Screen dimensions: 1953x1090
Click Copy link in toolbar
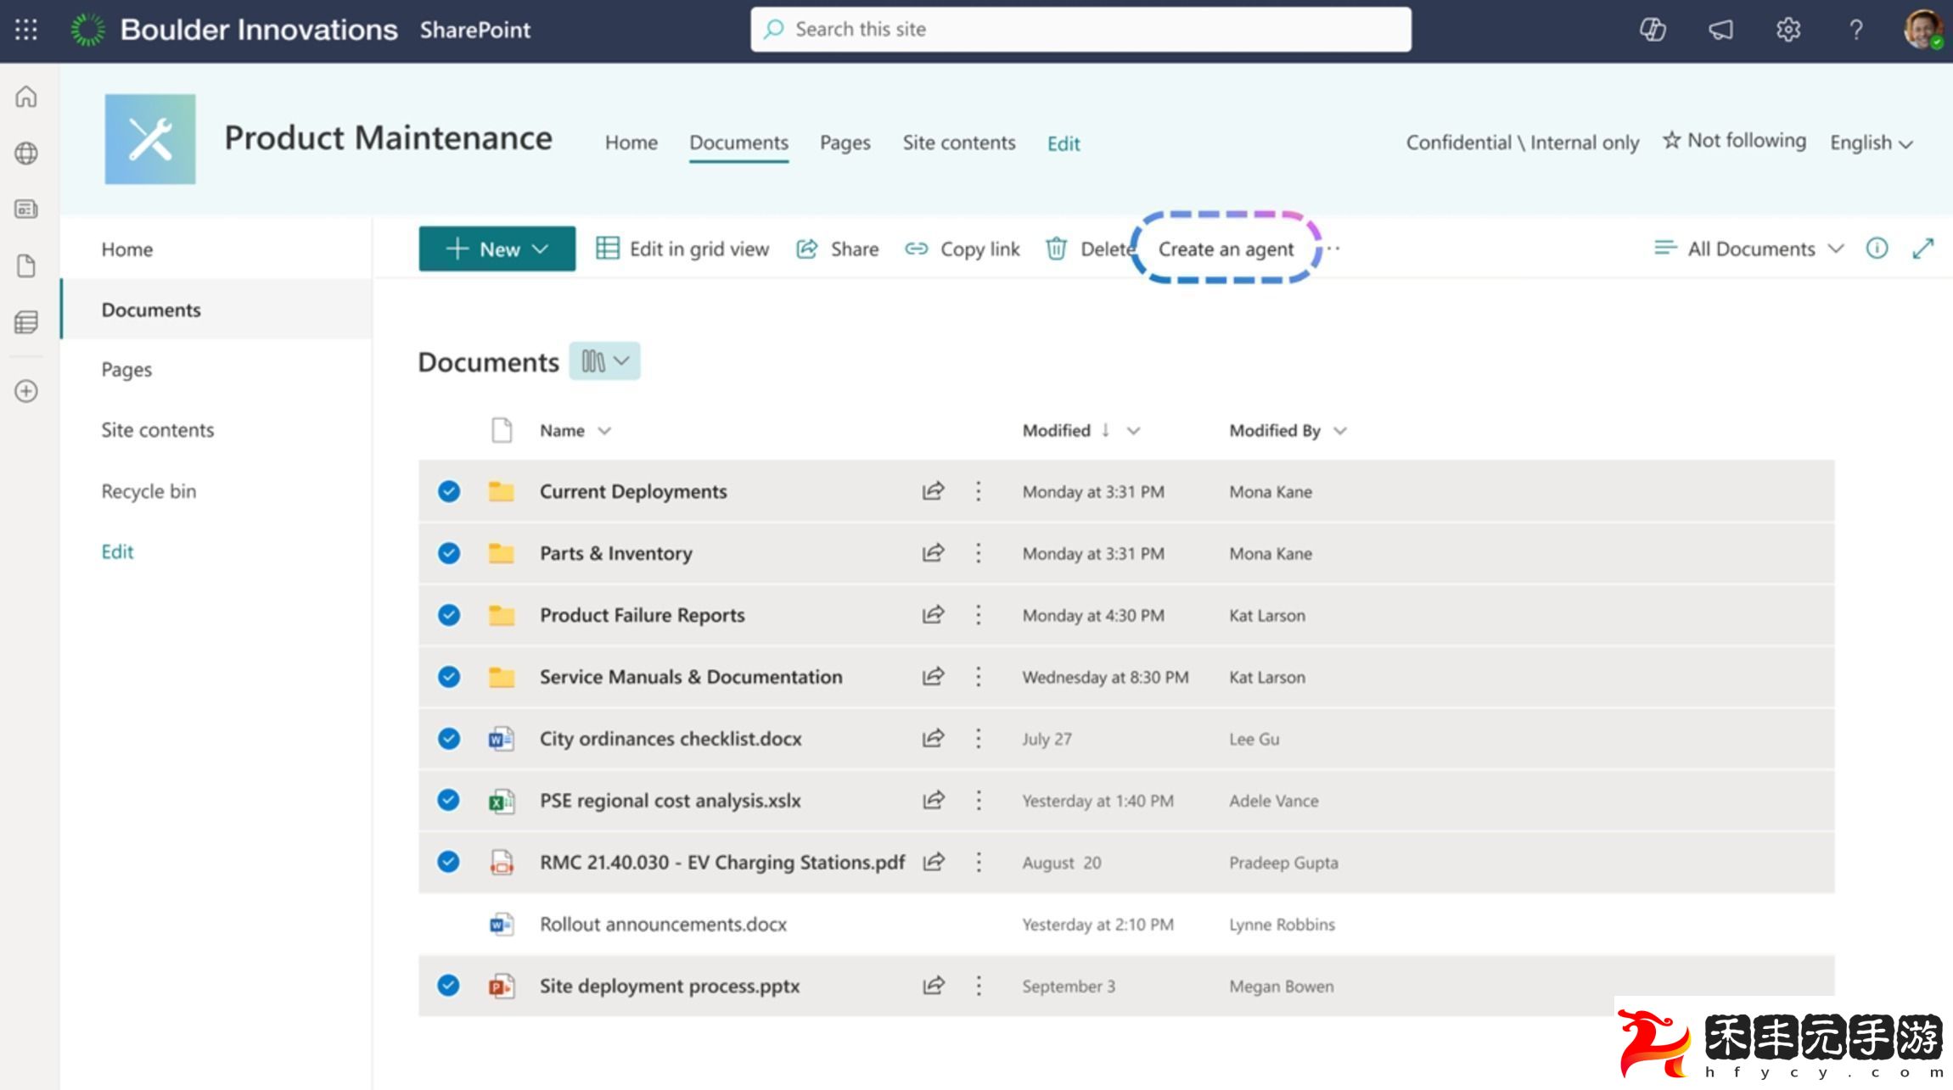click(962, 249)
